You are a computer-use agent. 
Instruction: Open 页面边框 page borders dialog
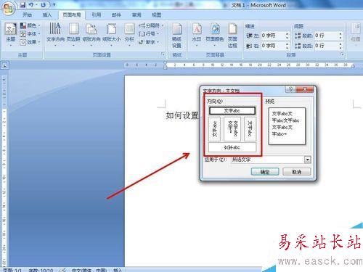point(232,36)
